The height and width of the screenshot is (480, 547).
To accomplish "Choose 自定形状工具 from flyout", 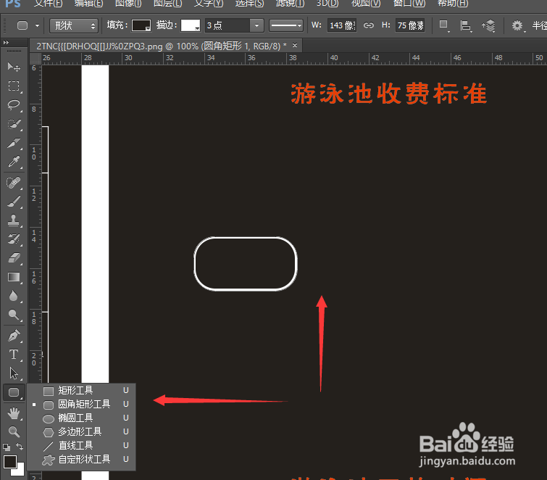I will coord(81,460).
